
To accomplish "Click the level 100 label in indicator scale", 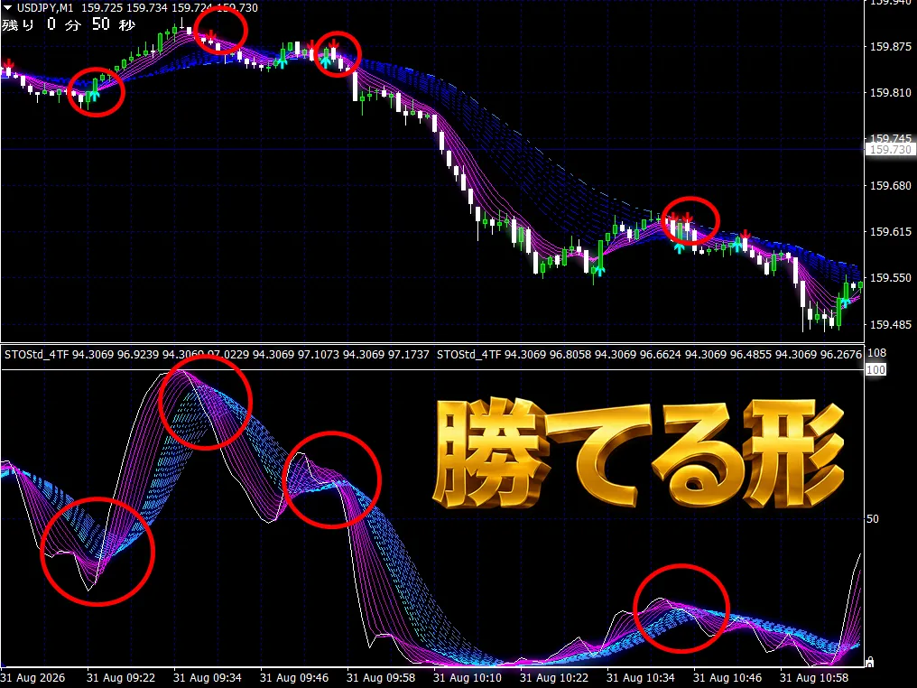I will coord(875,370).
